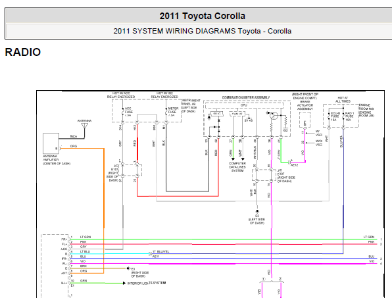Click 'PNK' label at radio pin 2
392x298 pixels.
click(84, 241)
